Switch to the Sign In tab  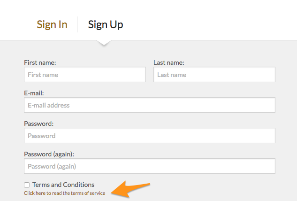point(52,24)
